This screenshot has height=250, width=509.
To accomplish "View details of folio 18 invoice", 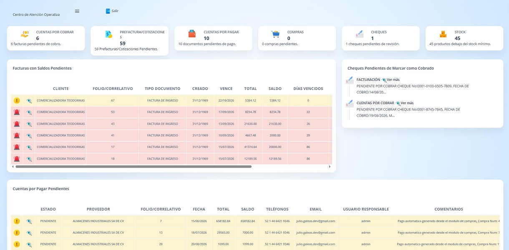I will pos(29,159).
